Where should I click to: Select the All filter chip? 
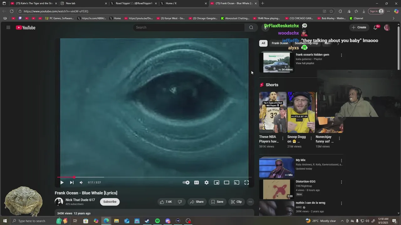[263, 43]
